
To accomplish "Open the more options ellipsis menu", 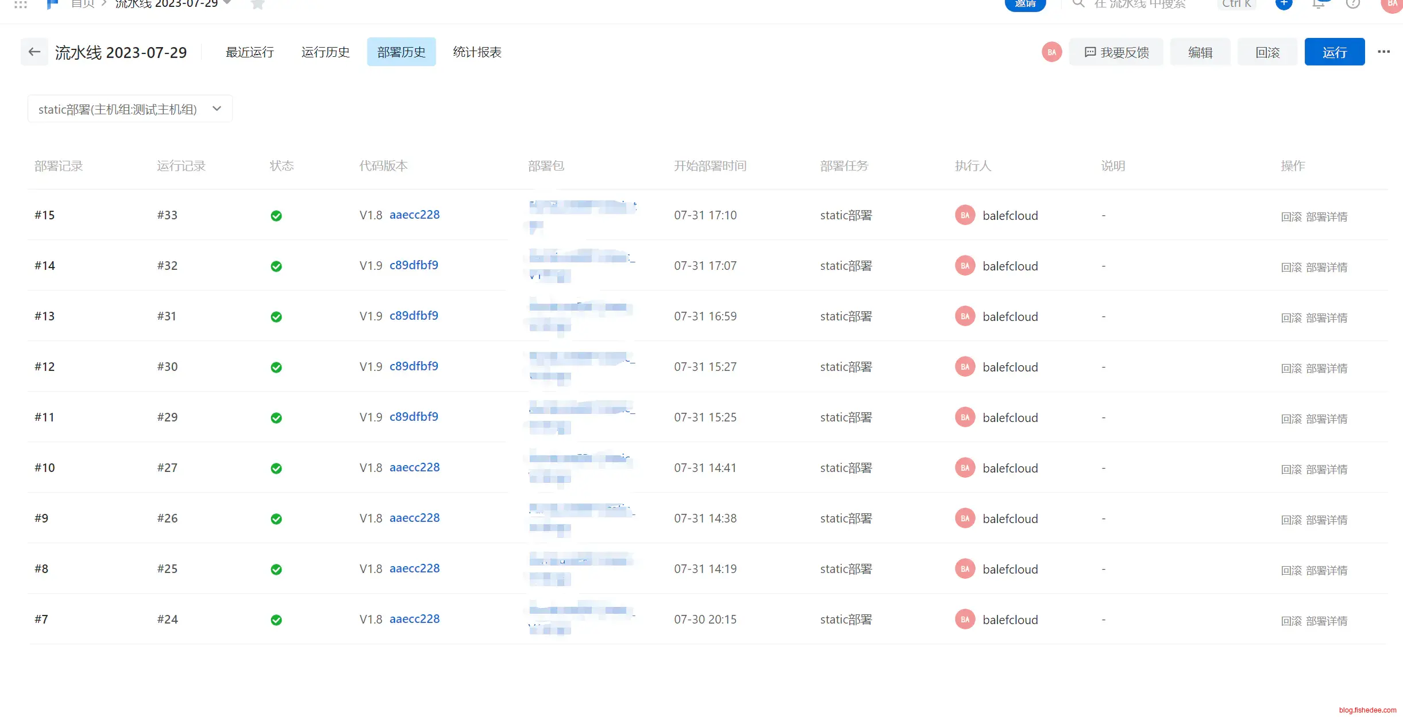I will [x=1383, y=52].
